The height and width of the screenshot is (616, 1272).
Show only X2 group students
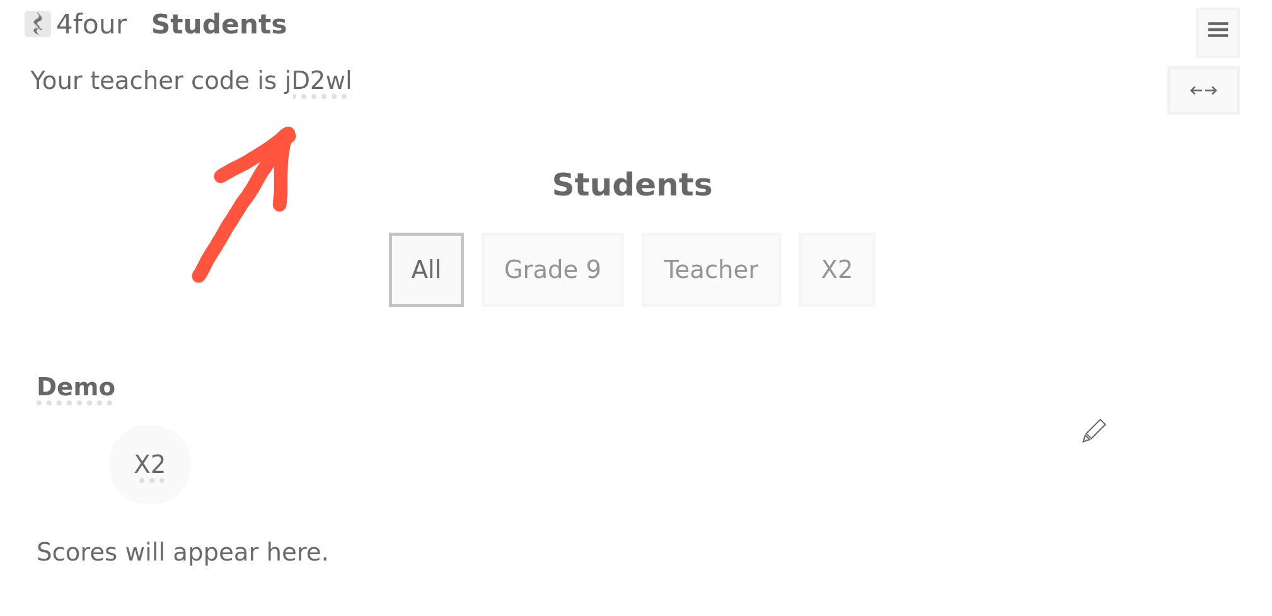click(x=836, y=270)
